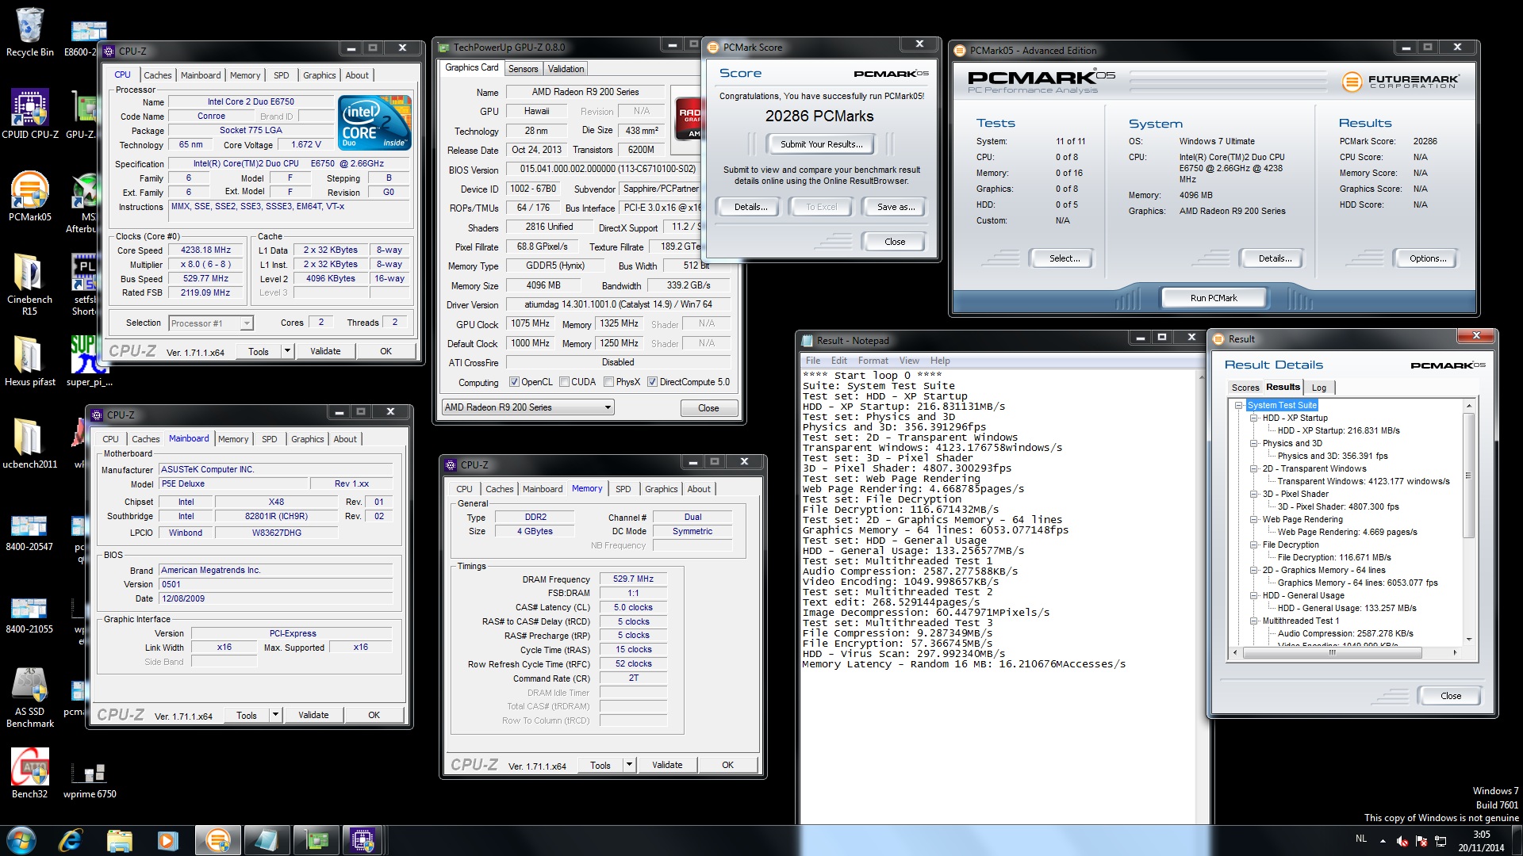
Task: Click Save as... in PCMark Score dialog
Action: (896, 207)
